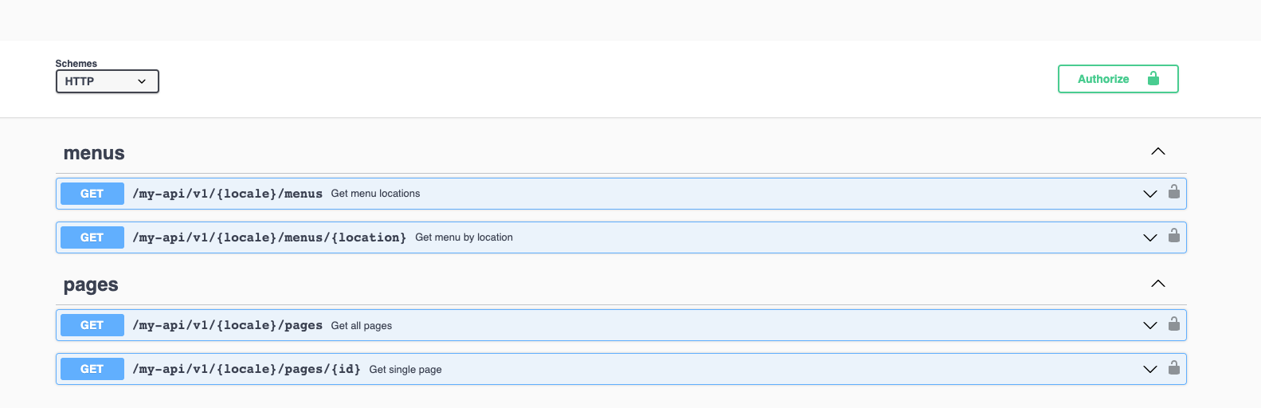Click GET badge for Get menu locations
This screenshot has height=408, width=1261.
click(x=92, y=194)
